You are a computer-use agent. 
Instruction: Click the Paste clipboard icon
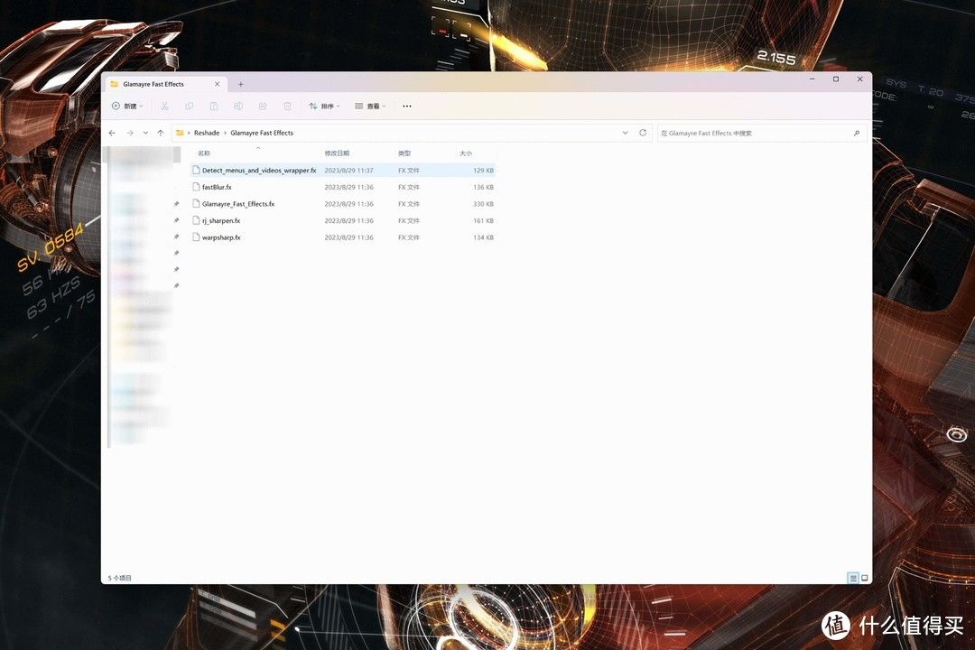click(213, 107)
